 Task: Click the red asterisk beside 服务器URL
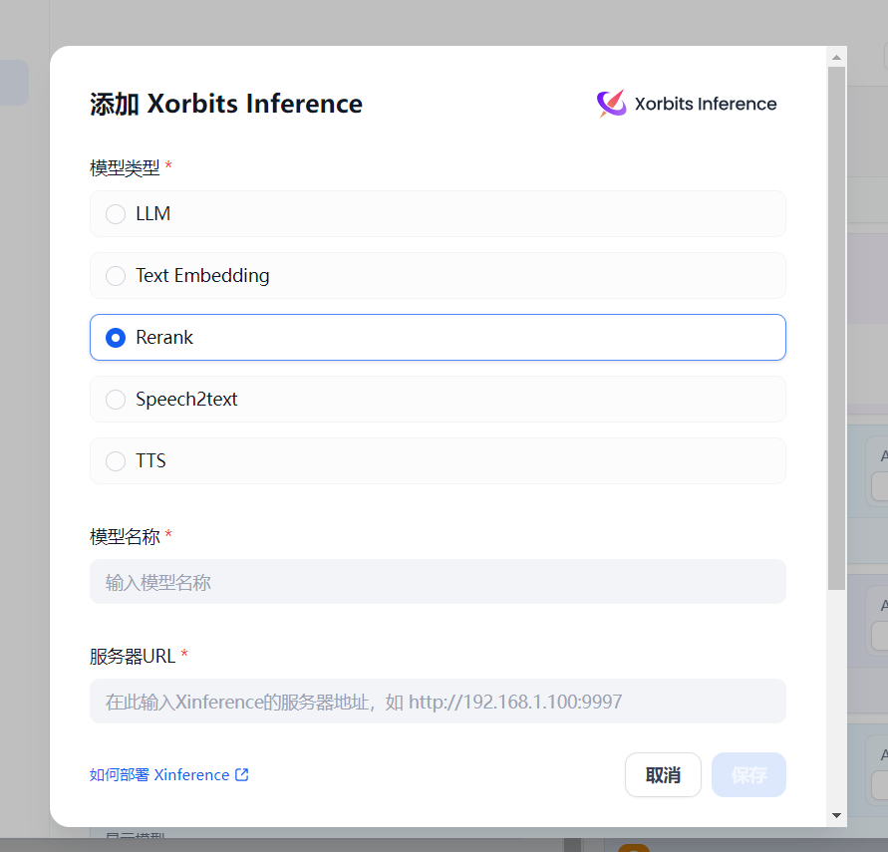coord(189,653)
